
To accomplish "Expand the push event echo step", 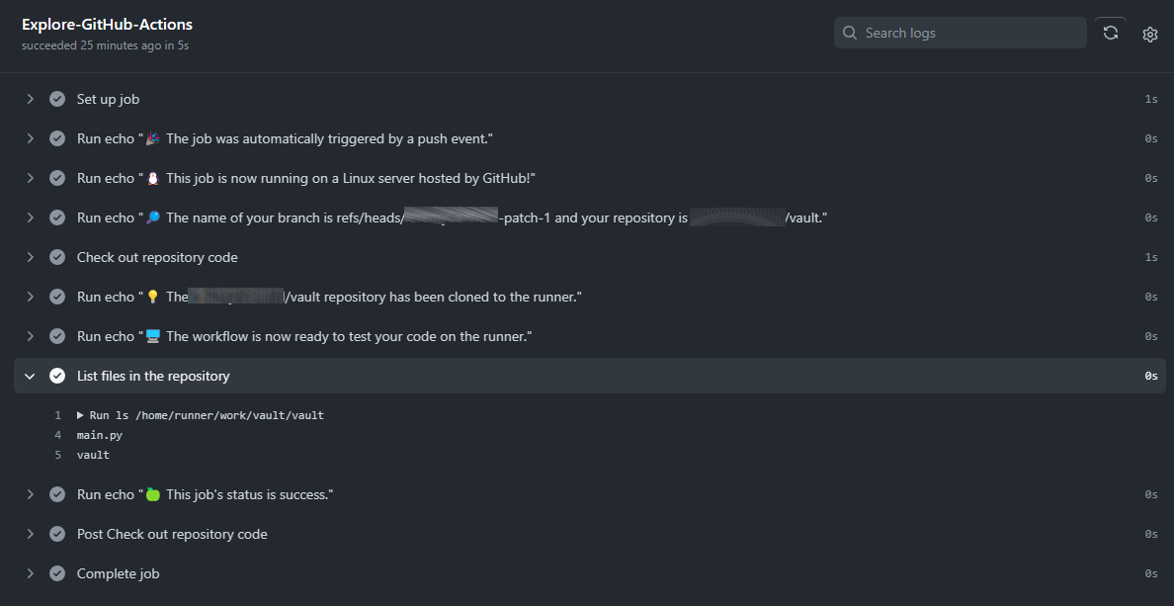I will 30,138.
